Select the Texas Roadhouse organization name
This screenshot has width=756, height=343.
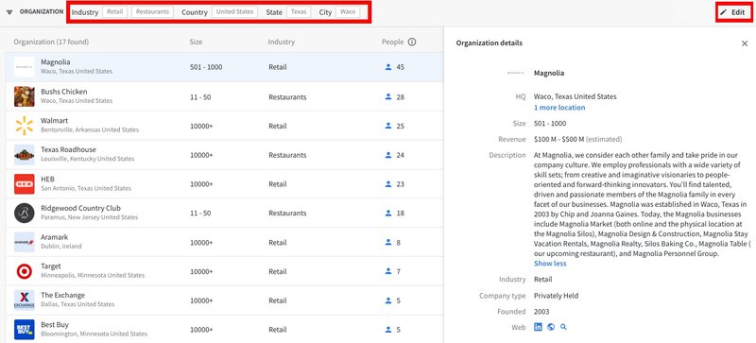68,149
